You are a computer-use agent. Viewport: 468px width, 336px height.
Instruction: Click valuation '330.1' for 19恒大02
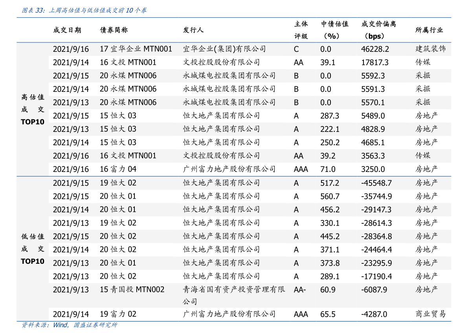330,223
